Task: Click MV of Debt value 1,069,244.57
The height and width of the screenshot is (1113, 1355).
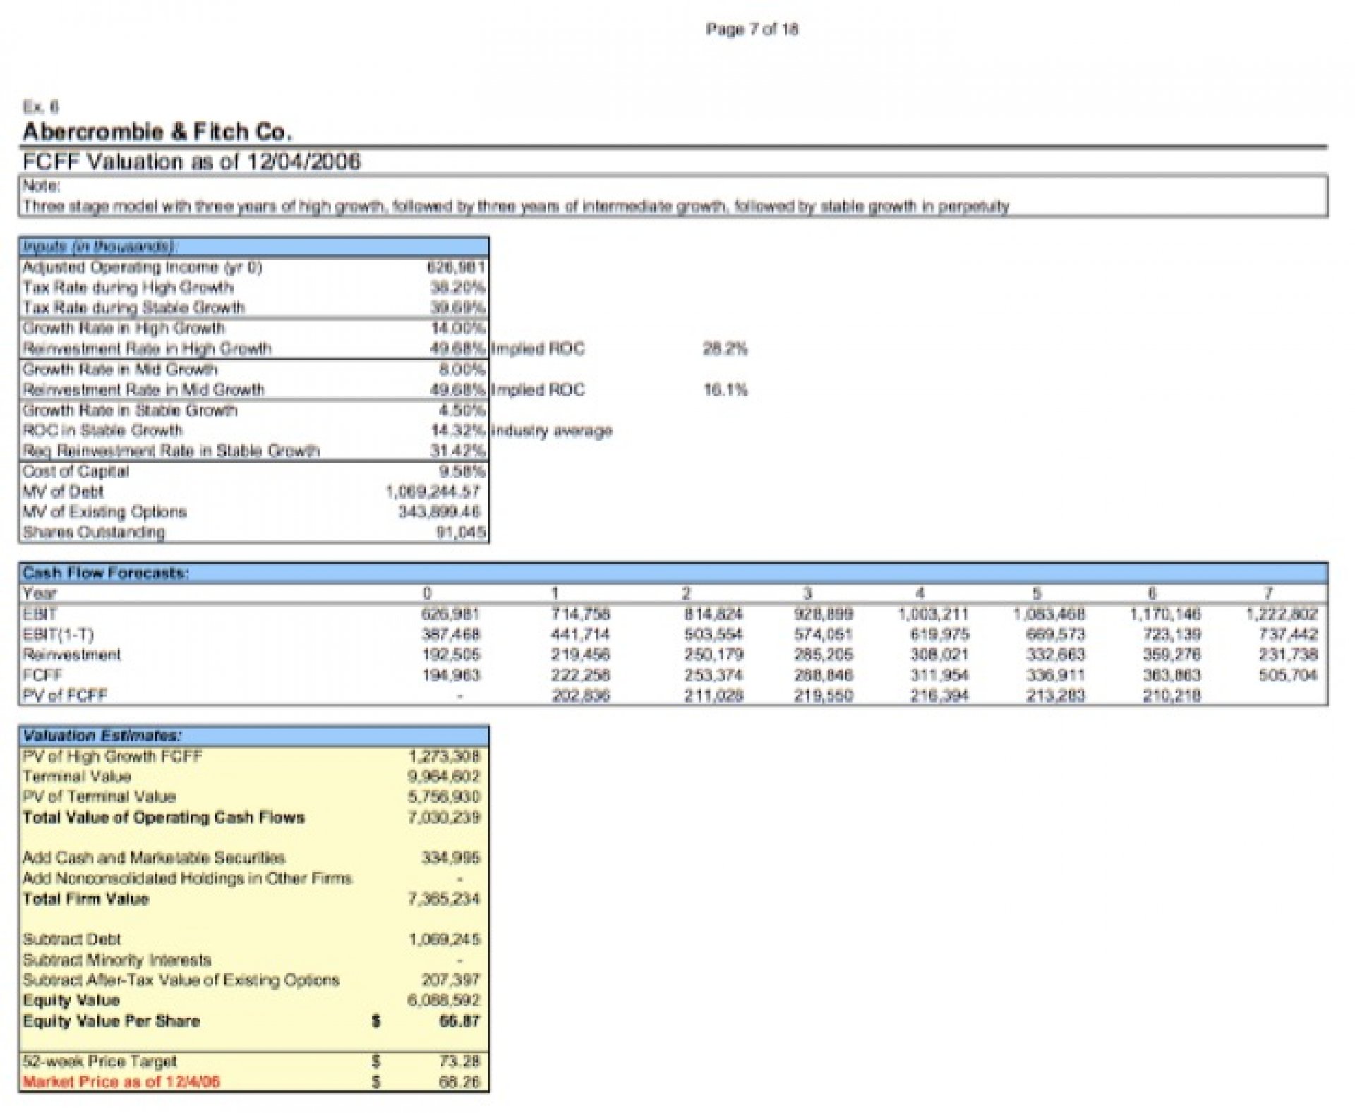Action: (x=433, y=492)
